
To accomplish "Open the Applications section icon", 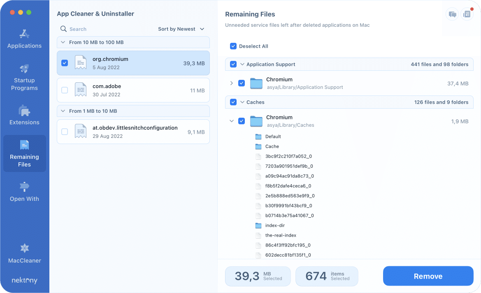I will click(x=24, y=34).
